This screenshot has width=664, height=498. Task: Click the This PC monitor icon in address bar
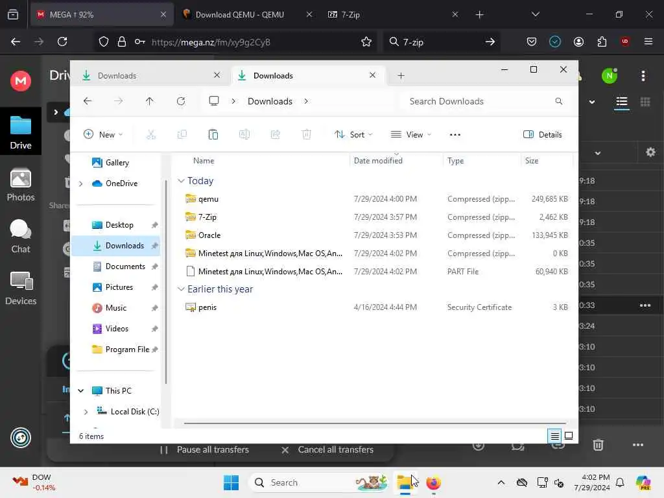pyautogui.click(x=214, y=101)
